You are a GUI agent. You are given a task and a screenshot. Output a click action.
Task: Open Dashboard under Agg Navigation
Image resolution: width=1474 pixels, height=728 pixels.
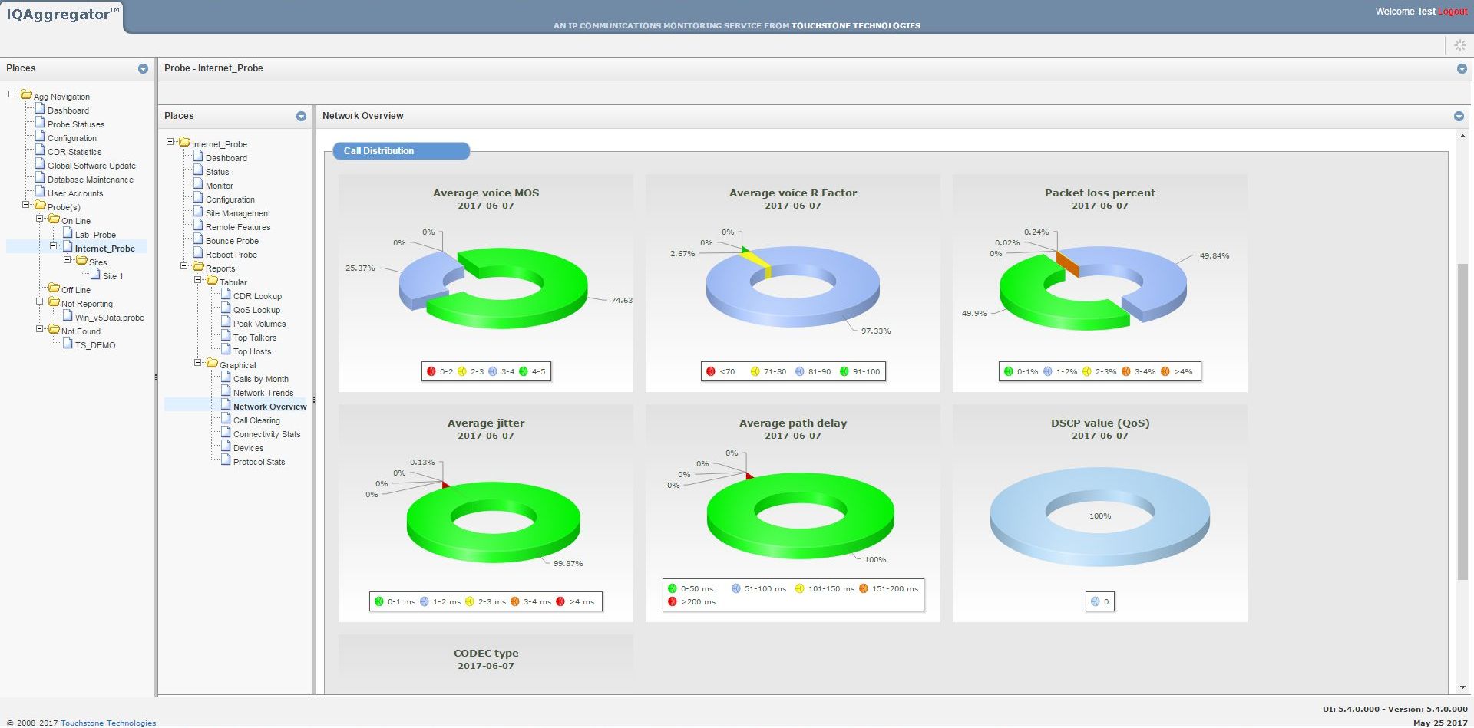click(x=68, y=110)
